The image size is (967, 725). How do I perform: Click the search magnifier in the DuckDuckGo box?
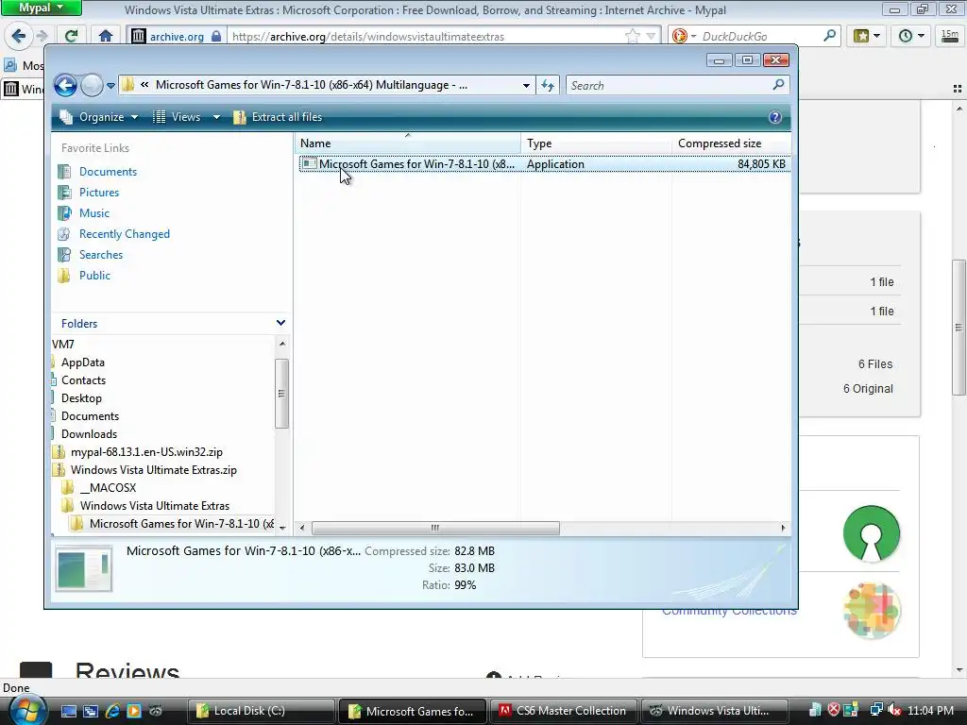[830, 36]
